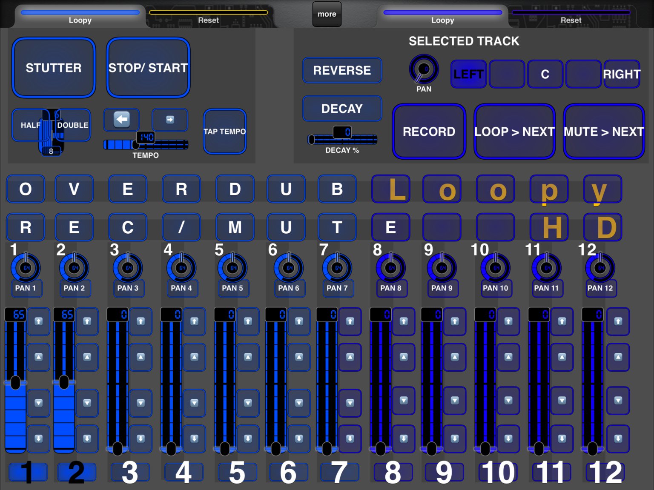Select track 10 at the bottom

tap(498, 473)
